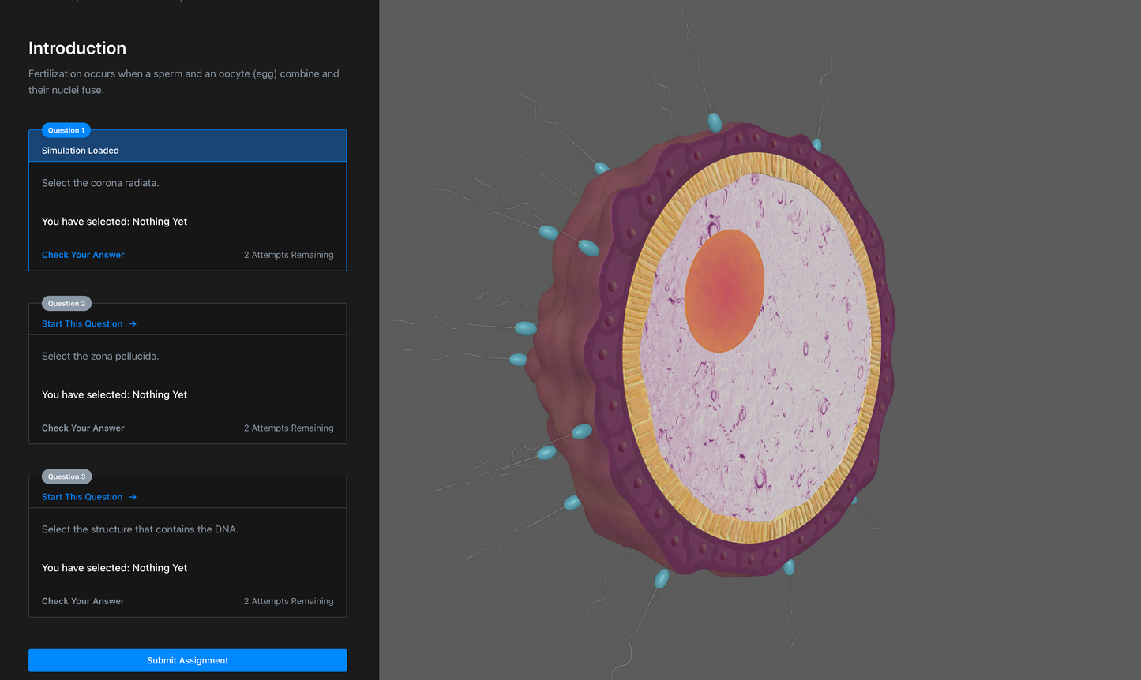Open Question 2 via Start This Question
The image size is (1141, 680).
82,323
